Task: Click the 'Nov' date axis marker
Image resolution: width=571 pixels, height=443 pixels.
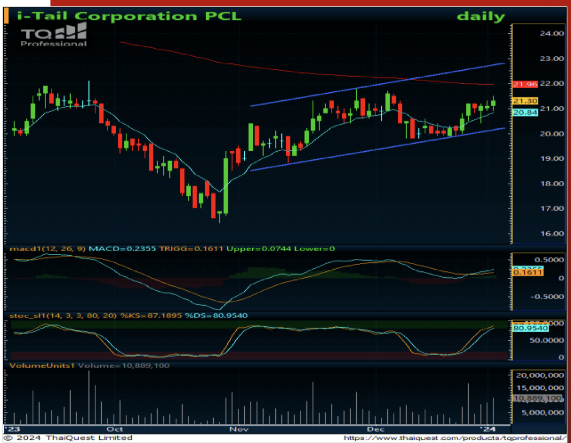Action: [238, 429]
